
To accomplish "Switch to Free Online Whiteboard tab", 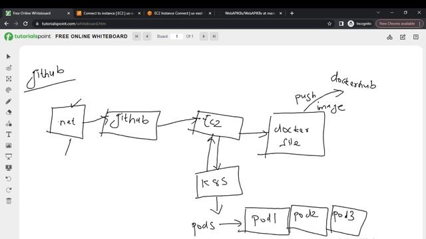I will (x=37, y=13).
